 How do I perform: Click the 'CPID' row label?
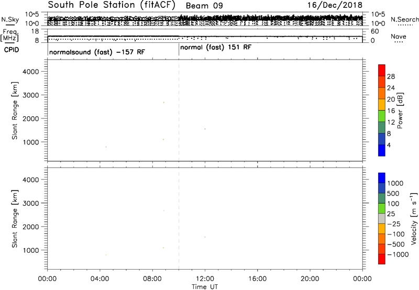[x=12, y=50]
